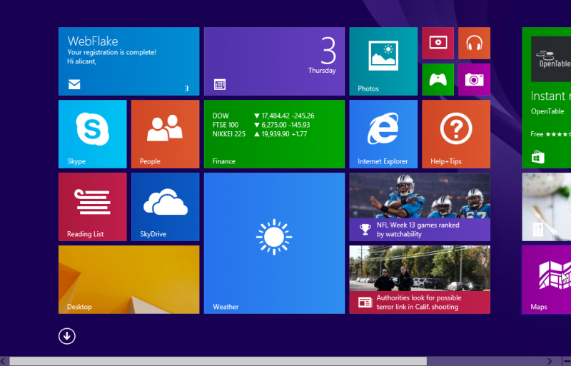
Task: Click the zoom-out minus button
Action: pos(567,361)
